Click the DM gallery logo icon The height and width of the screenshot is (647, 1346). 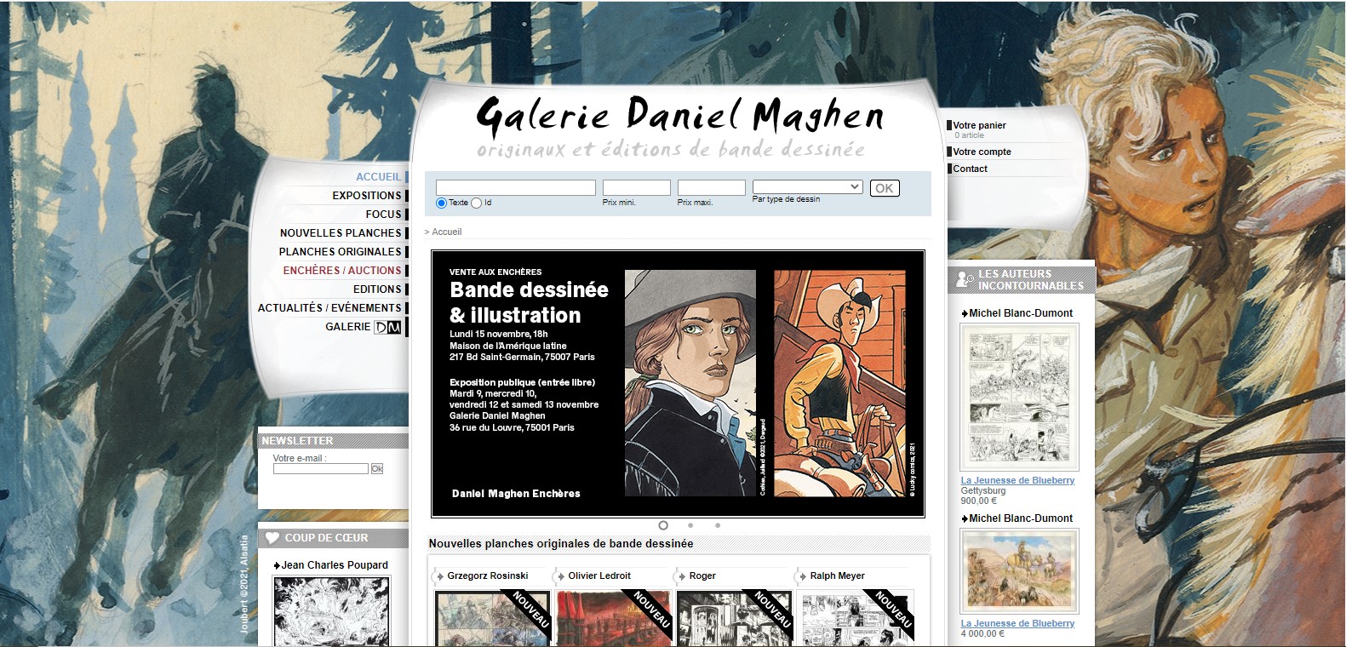387,327
